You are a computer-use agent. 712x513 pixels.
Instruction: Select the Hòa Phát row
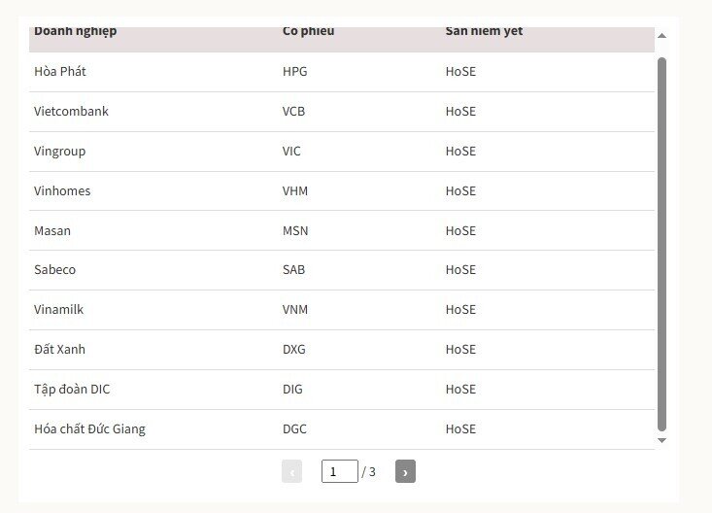(x=342, y=72)
